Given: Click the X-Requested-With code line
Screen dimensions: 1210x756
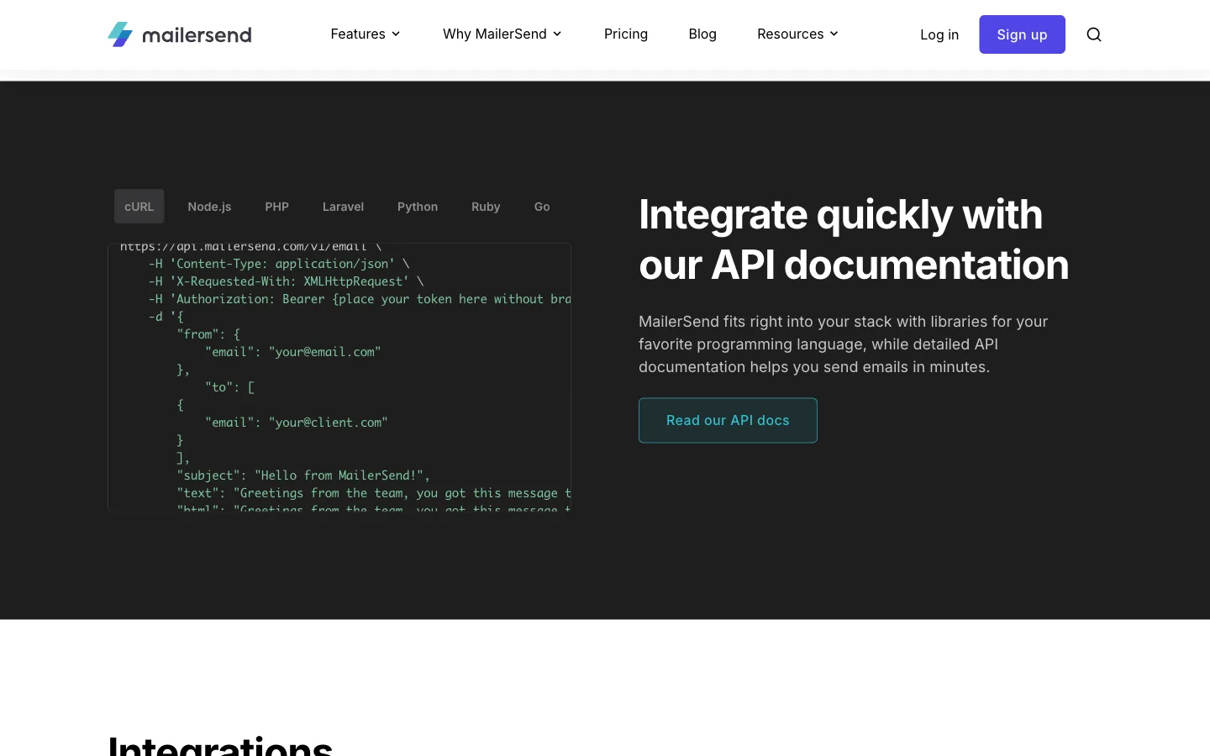Looking at the screenshot, I should coord(286,281).
